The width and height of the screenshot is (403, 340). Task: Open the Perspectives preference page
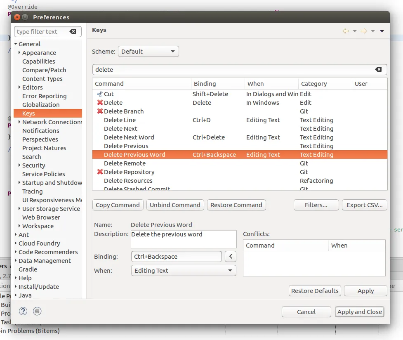click(x=40, y=139)
